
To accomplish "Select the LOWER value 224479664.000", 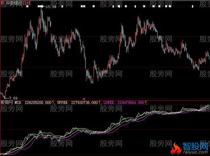I will click(x=131, y=103).
